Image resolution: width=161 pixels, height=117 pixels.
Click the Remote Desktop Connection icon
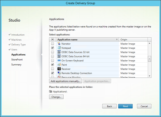(59, 73)
